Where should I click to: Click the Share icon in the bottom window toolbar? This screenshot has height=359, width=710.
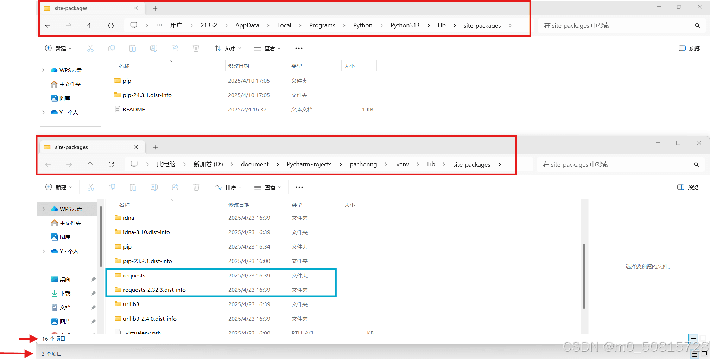(x=175, y=187)
